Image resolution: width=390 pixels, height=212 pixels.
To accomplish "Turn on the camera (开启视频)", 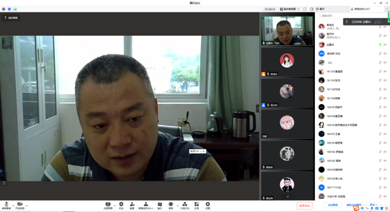I will coord(20,205).
